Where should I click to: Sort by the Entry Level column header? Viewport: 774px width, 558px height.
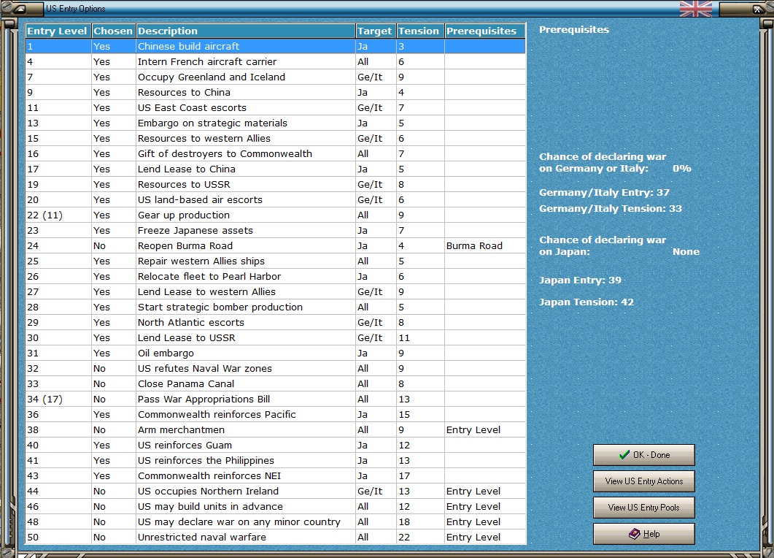(x=58, y=31)
